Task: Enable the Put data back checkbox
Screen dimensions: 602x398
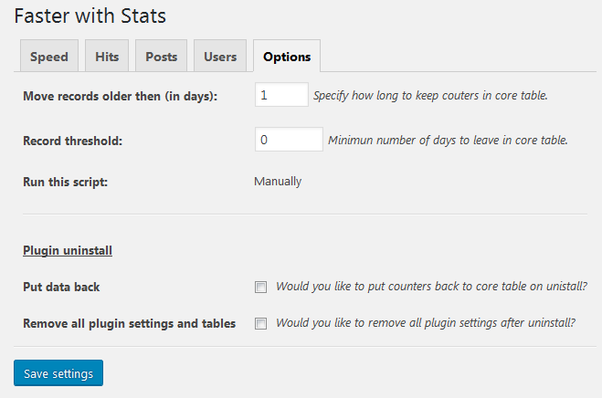Action: (260, 287)
